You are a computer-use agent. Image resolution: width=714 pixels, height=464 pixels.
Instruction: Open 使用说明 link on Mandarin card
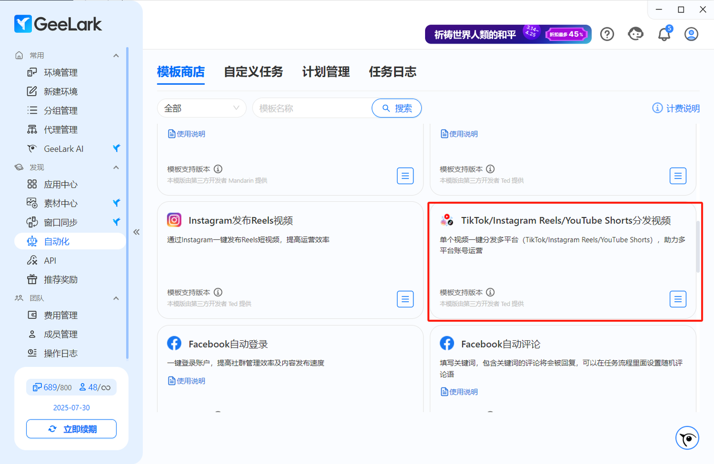pos(186,134)
